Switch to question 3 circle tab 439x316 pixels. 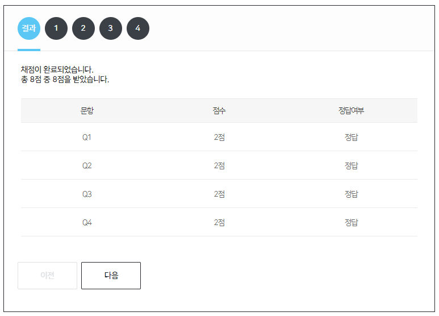pos(111,28)
